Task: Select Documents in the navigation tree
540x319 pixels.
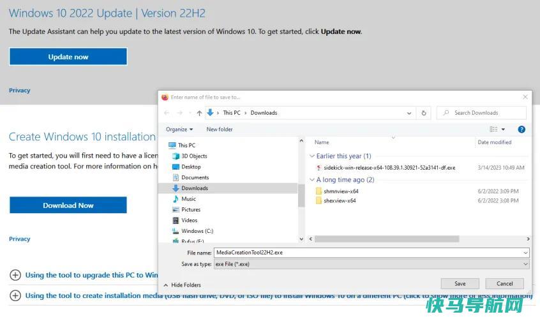Action: point(195,177)
